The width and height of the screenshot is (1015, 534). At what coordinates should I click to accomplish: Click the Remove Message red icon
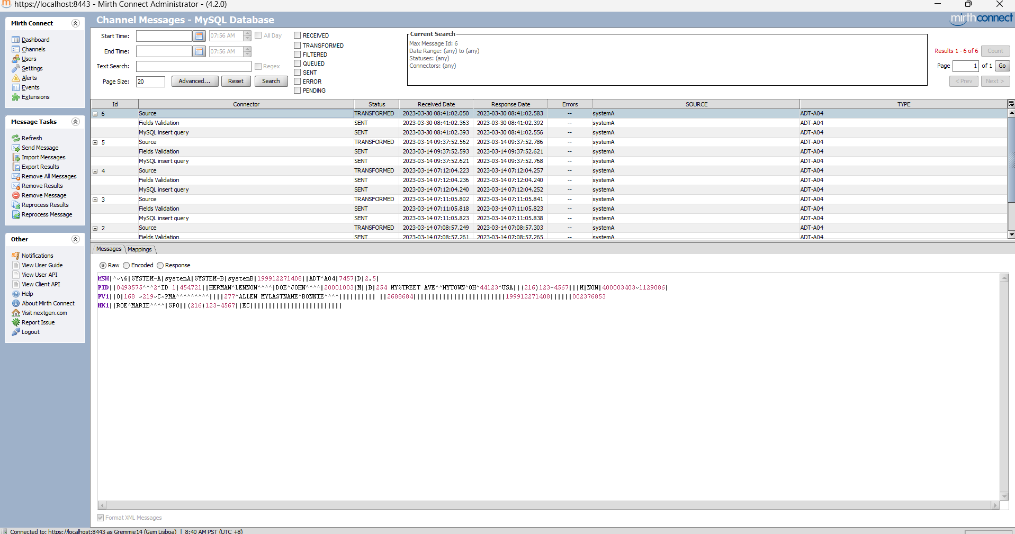[x=15, y=195]
